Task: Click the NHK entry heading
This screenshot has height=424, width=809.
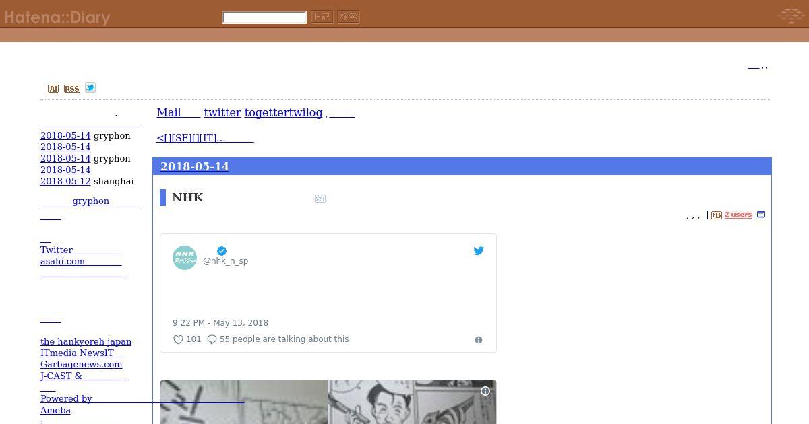Action: click(x=187, y=197)
